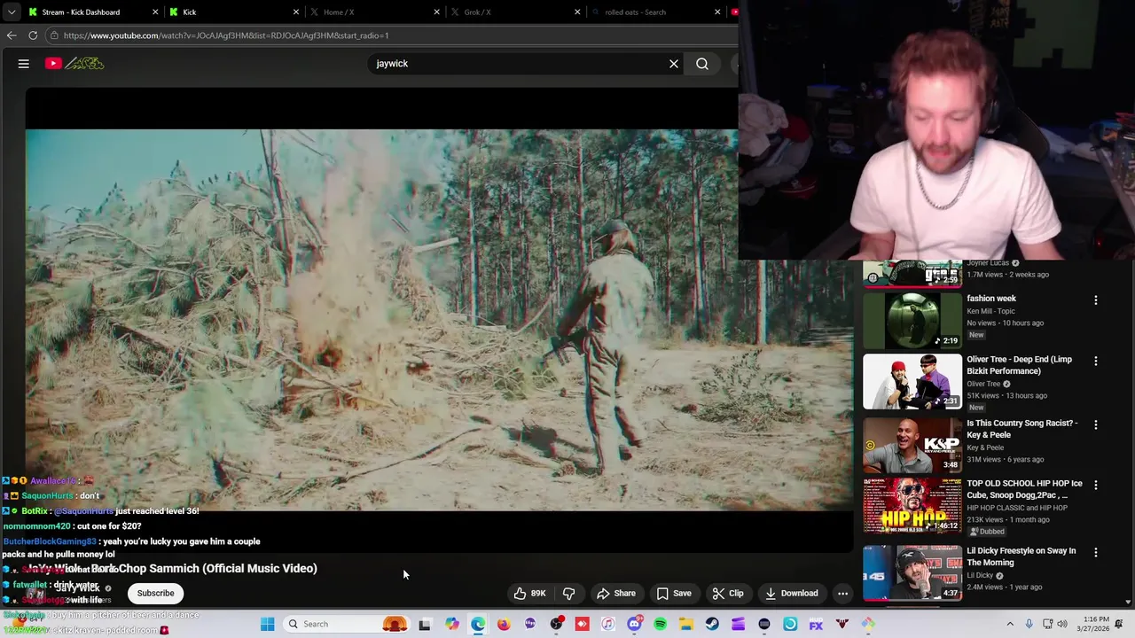This screenshot has width=1135, height=638.
Task: Show hidden system tray icons chevron
Action: (1009, 624)
